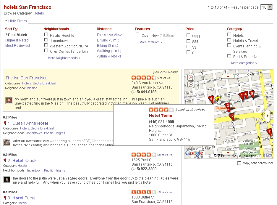277x205 pixels.
Task: Check the Pacific Heights neighborhood filter
Action: click(46, 35)
